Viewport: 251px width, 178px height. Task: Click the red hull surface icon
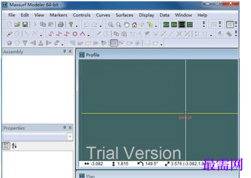(96, 43)
